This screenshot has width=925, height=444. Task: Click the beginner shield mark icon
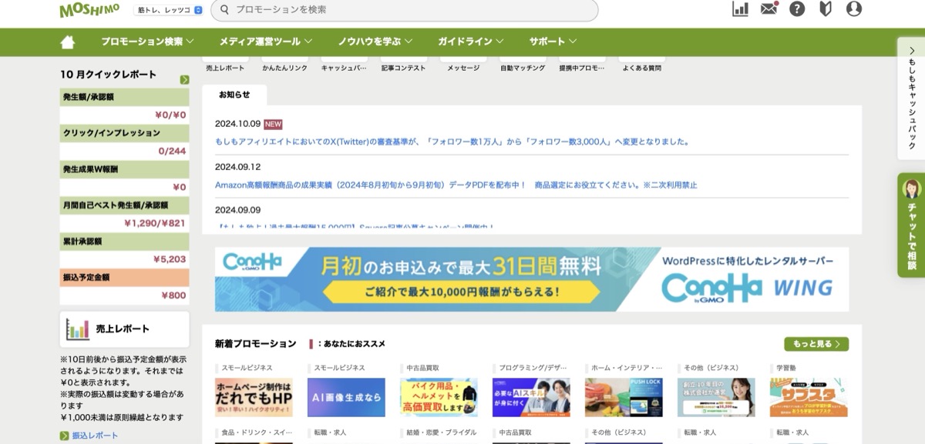pos(826,8)
